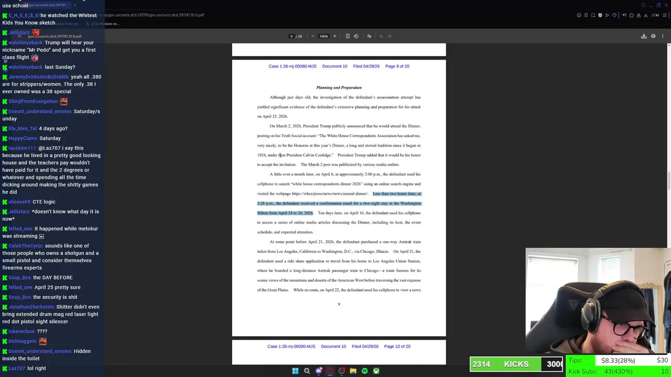Click chat username Laz707
The width and height of the screenshot is (671, 377).
click(x=16, y=369)
